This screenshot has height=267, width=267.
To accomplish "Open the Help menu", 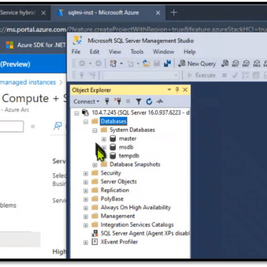I will coord(189,52).
